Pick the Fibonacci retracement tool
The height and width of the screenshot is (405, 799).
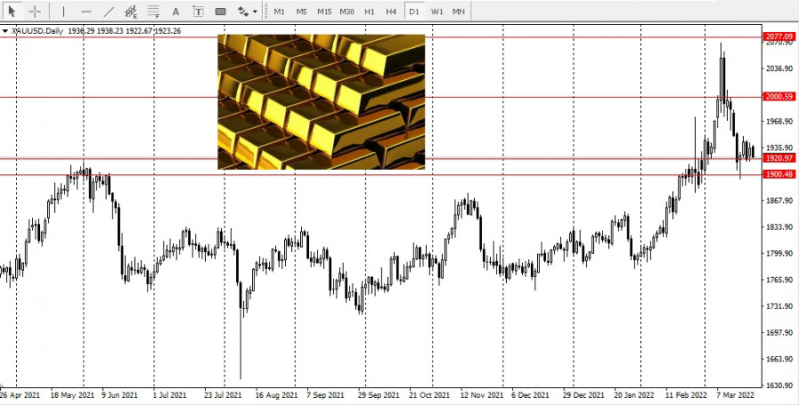coord(154,11)
